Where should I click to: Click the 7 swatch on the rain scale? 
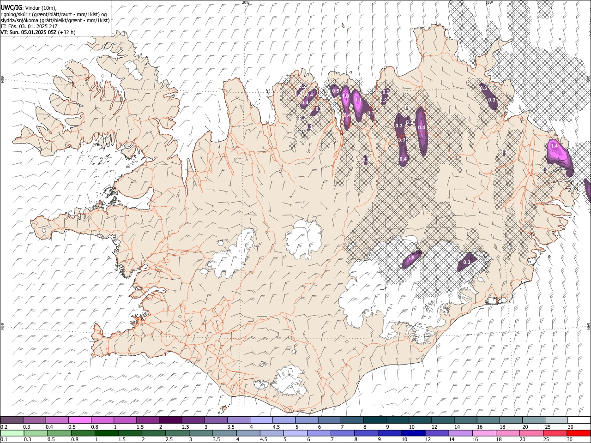click(343, 433)
